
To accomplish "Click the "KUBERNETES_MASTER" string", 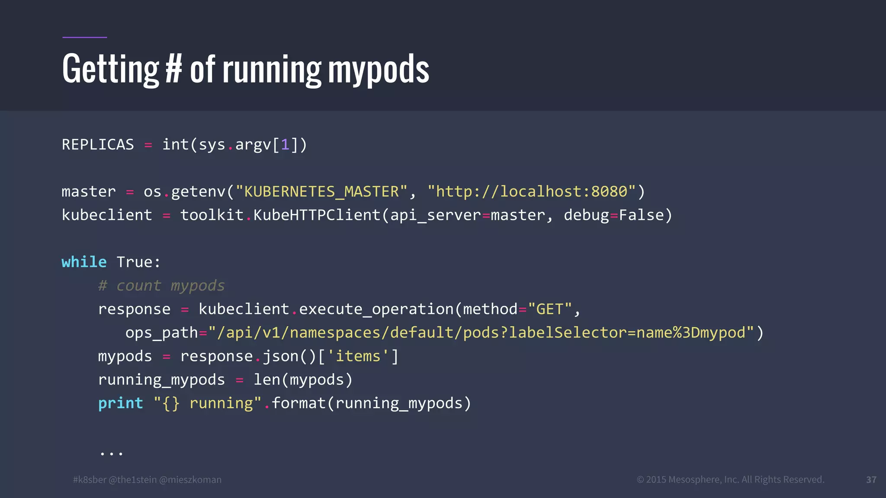I will coord(321,192).
